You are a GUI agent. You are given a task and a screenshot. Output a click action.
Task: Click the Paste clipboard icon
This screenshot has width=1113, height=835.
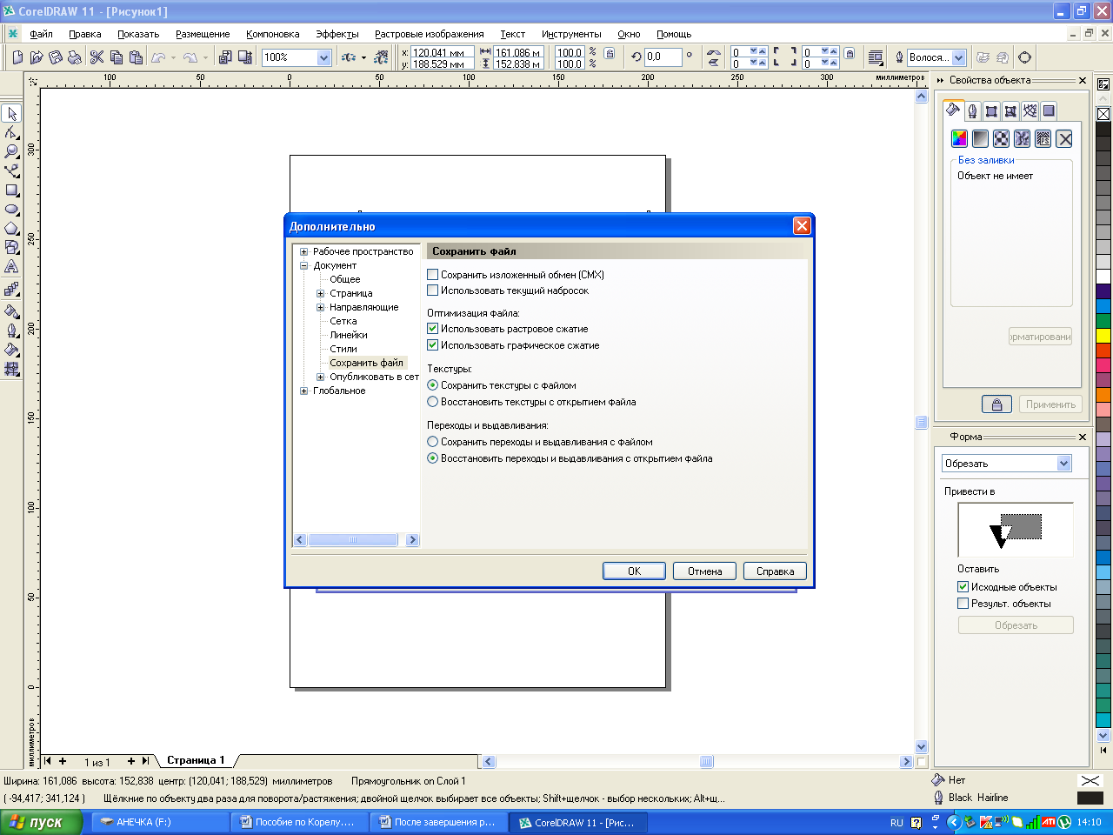[x=136, y=57]
